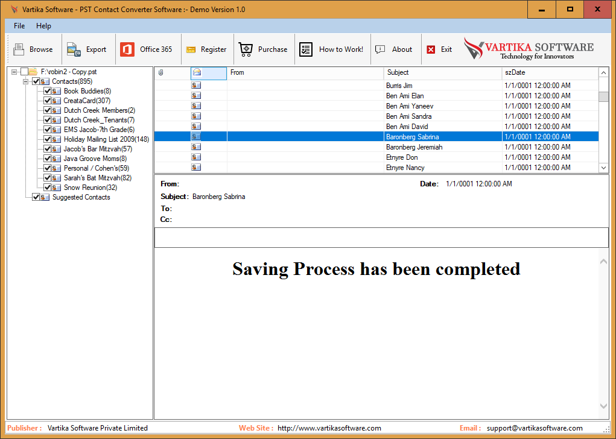Open the Help menu

click(x=43, y=26)
